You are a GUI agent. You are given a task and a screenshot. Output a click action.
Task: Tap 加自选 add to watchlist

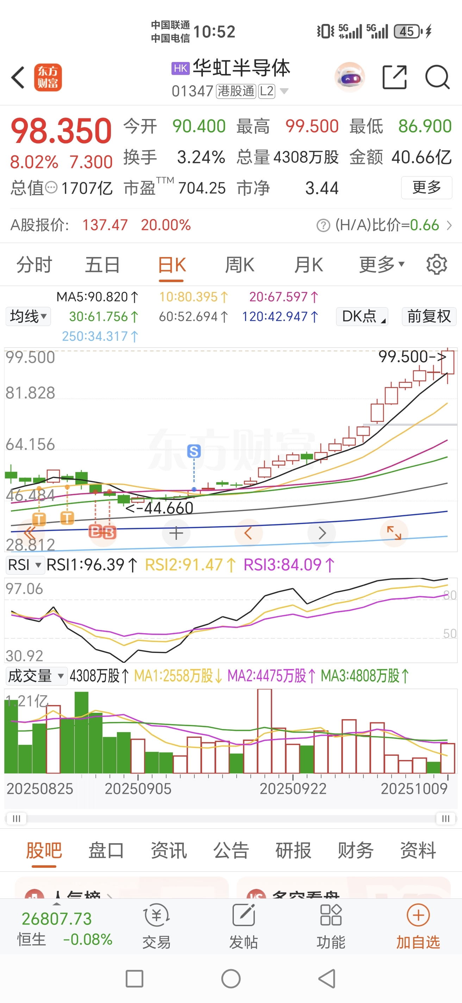418,927
